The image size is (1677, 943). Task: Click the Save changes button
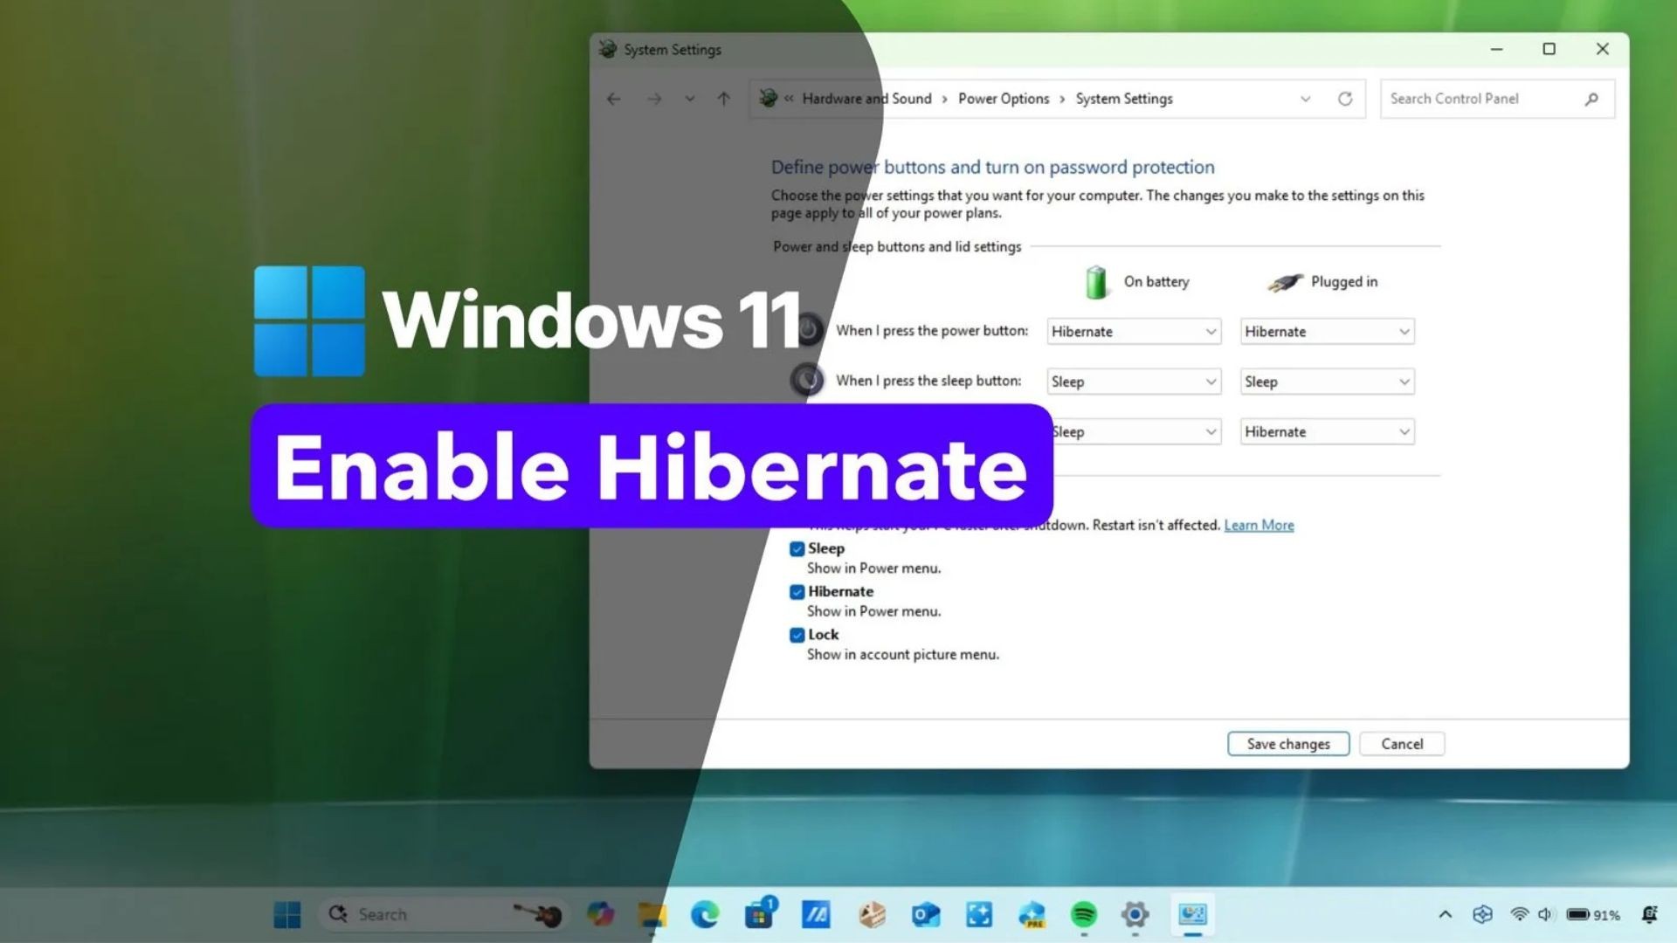[1287, 744]
